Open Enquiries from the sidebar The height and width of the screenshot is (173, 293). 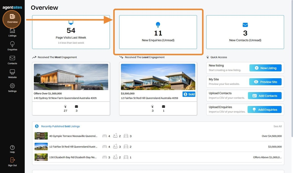click(x=12, y=46)
